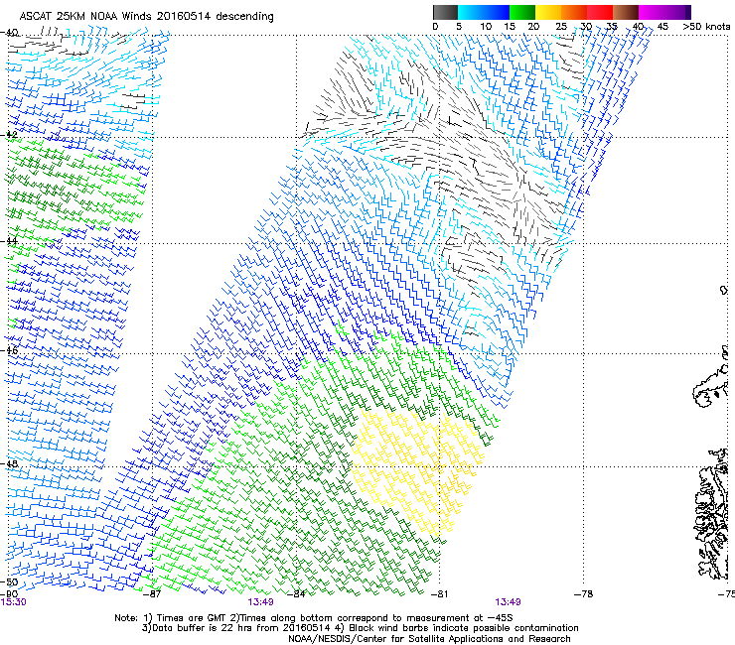
Task: Click the -46 latitude axis label
Action: [x=10, y=350]
